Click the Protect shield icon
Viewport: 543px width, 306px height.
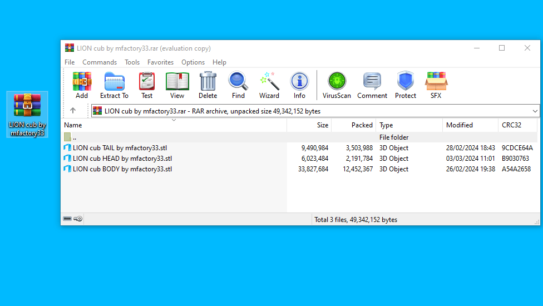pos(406,85)
